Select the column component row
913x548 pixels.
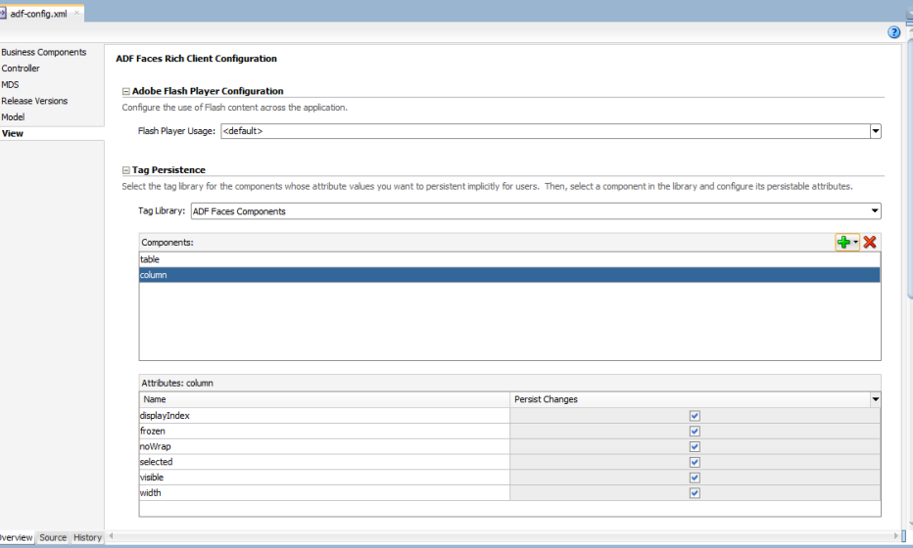[509, 275]
